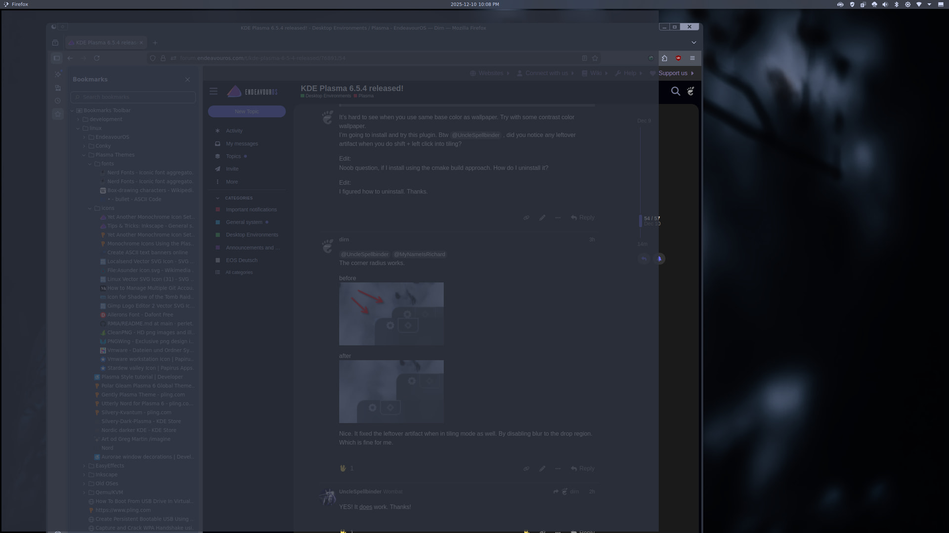Screen dimensions: 949x533
Task: Open the 'after' screenshot thumbnail
Action: point(391,392)
